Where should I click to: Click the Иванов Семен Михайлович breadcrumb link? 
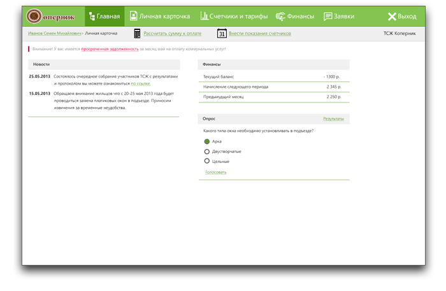(55, 32)
